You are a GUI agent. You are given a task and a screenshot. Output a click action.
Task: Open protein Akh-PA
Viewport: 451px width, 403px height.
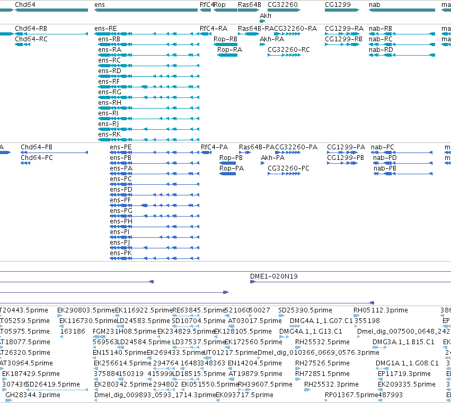273,158
